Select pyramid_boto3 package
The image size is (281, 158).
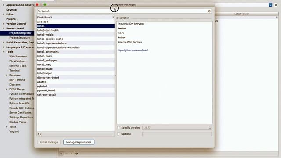pyautogui.click(x=76, y=90)
